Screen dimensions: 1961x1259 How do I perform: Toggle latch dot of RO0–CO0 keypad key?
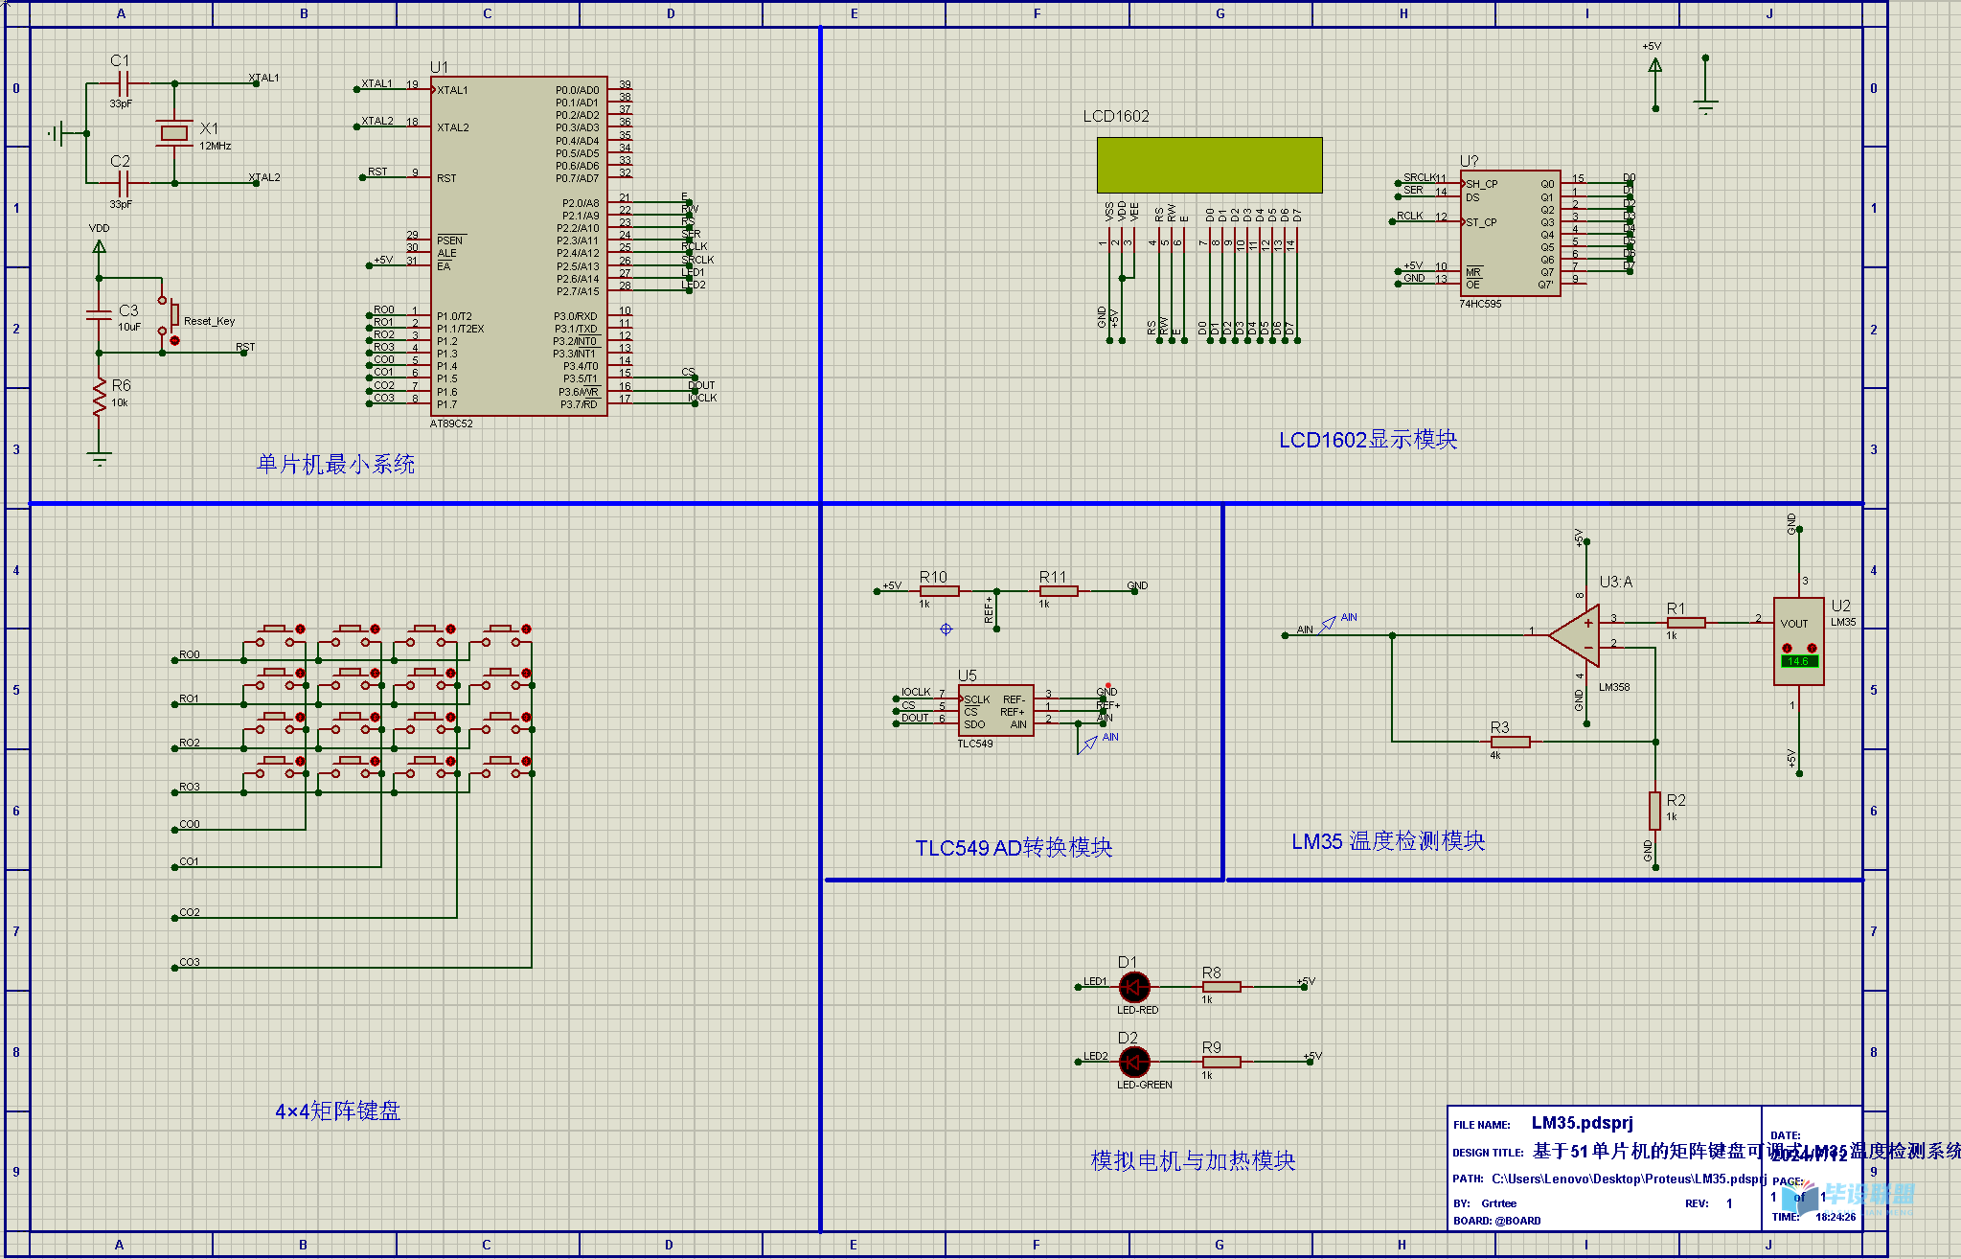click(300, 629)
